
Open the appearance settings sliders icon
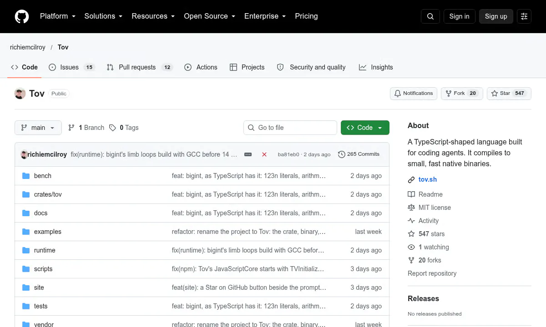pyautogui.click(x=524, y=16)
